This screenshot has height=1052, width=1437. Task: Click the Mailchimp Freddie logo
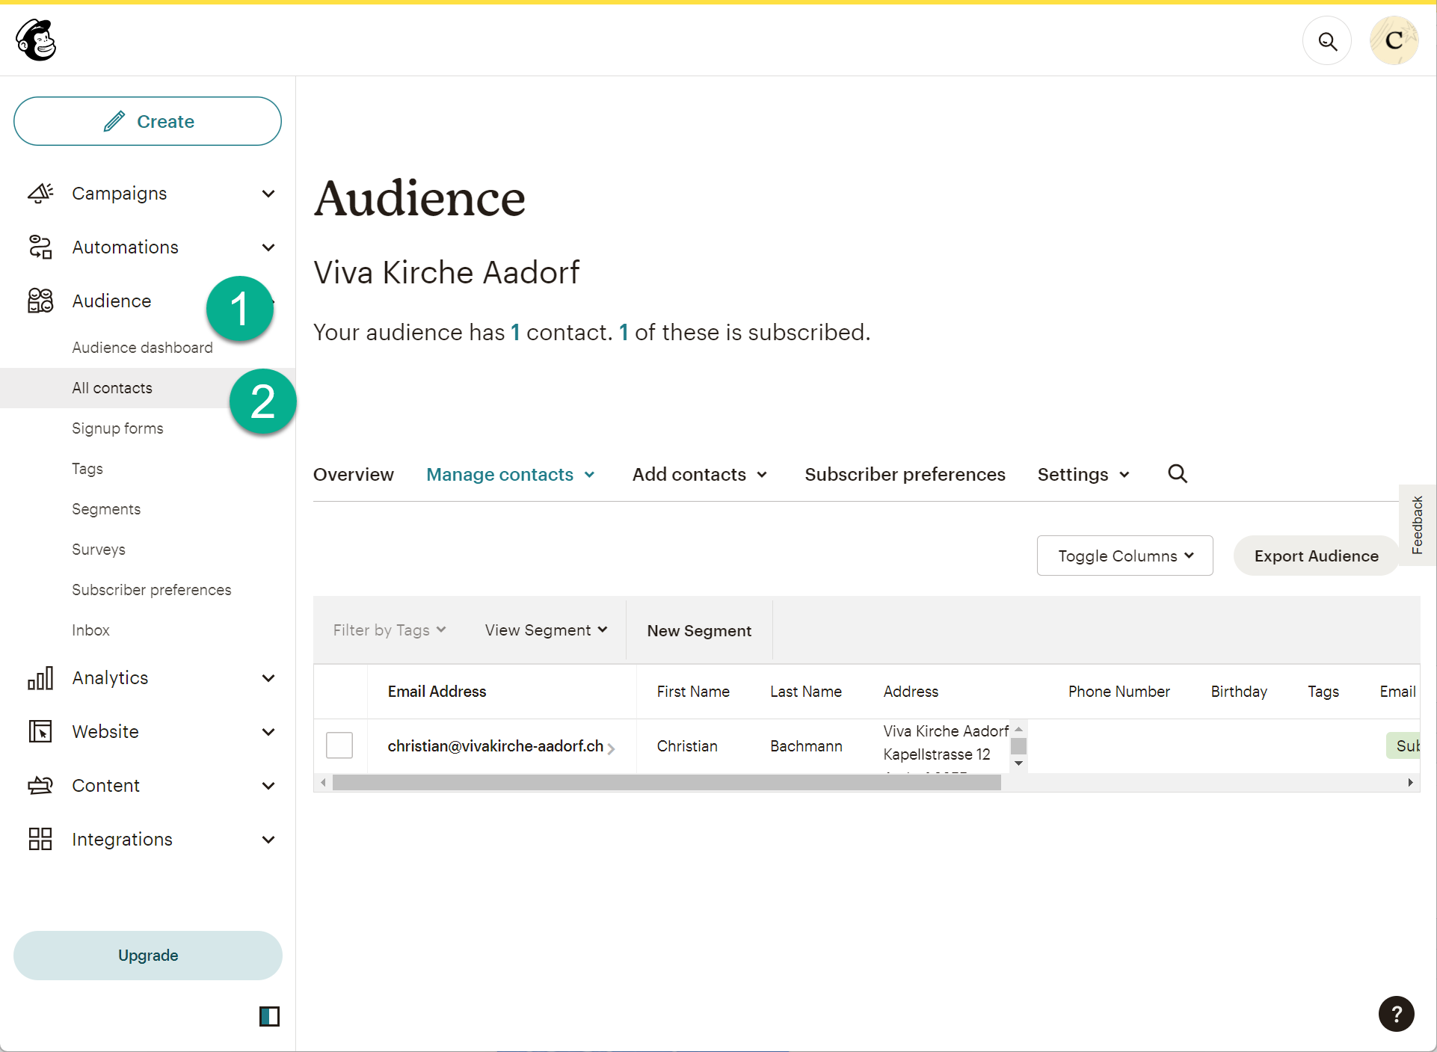(36, 40)
